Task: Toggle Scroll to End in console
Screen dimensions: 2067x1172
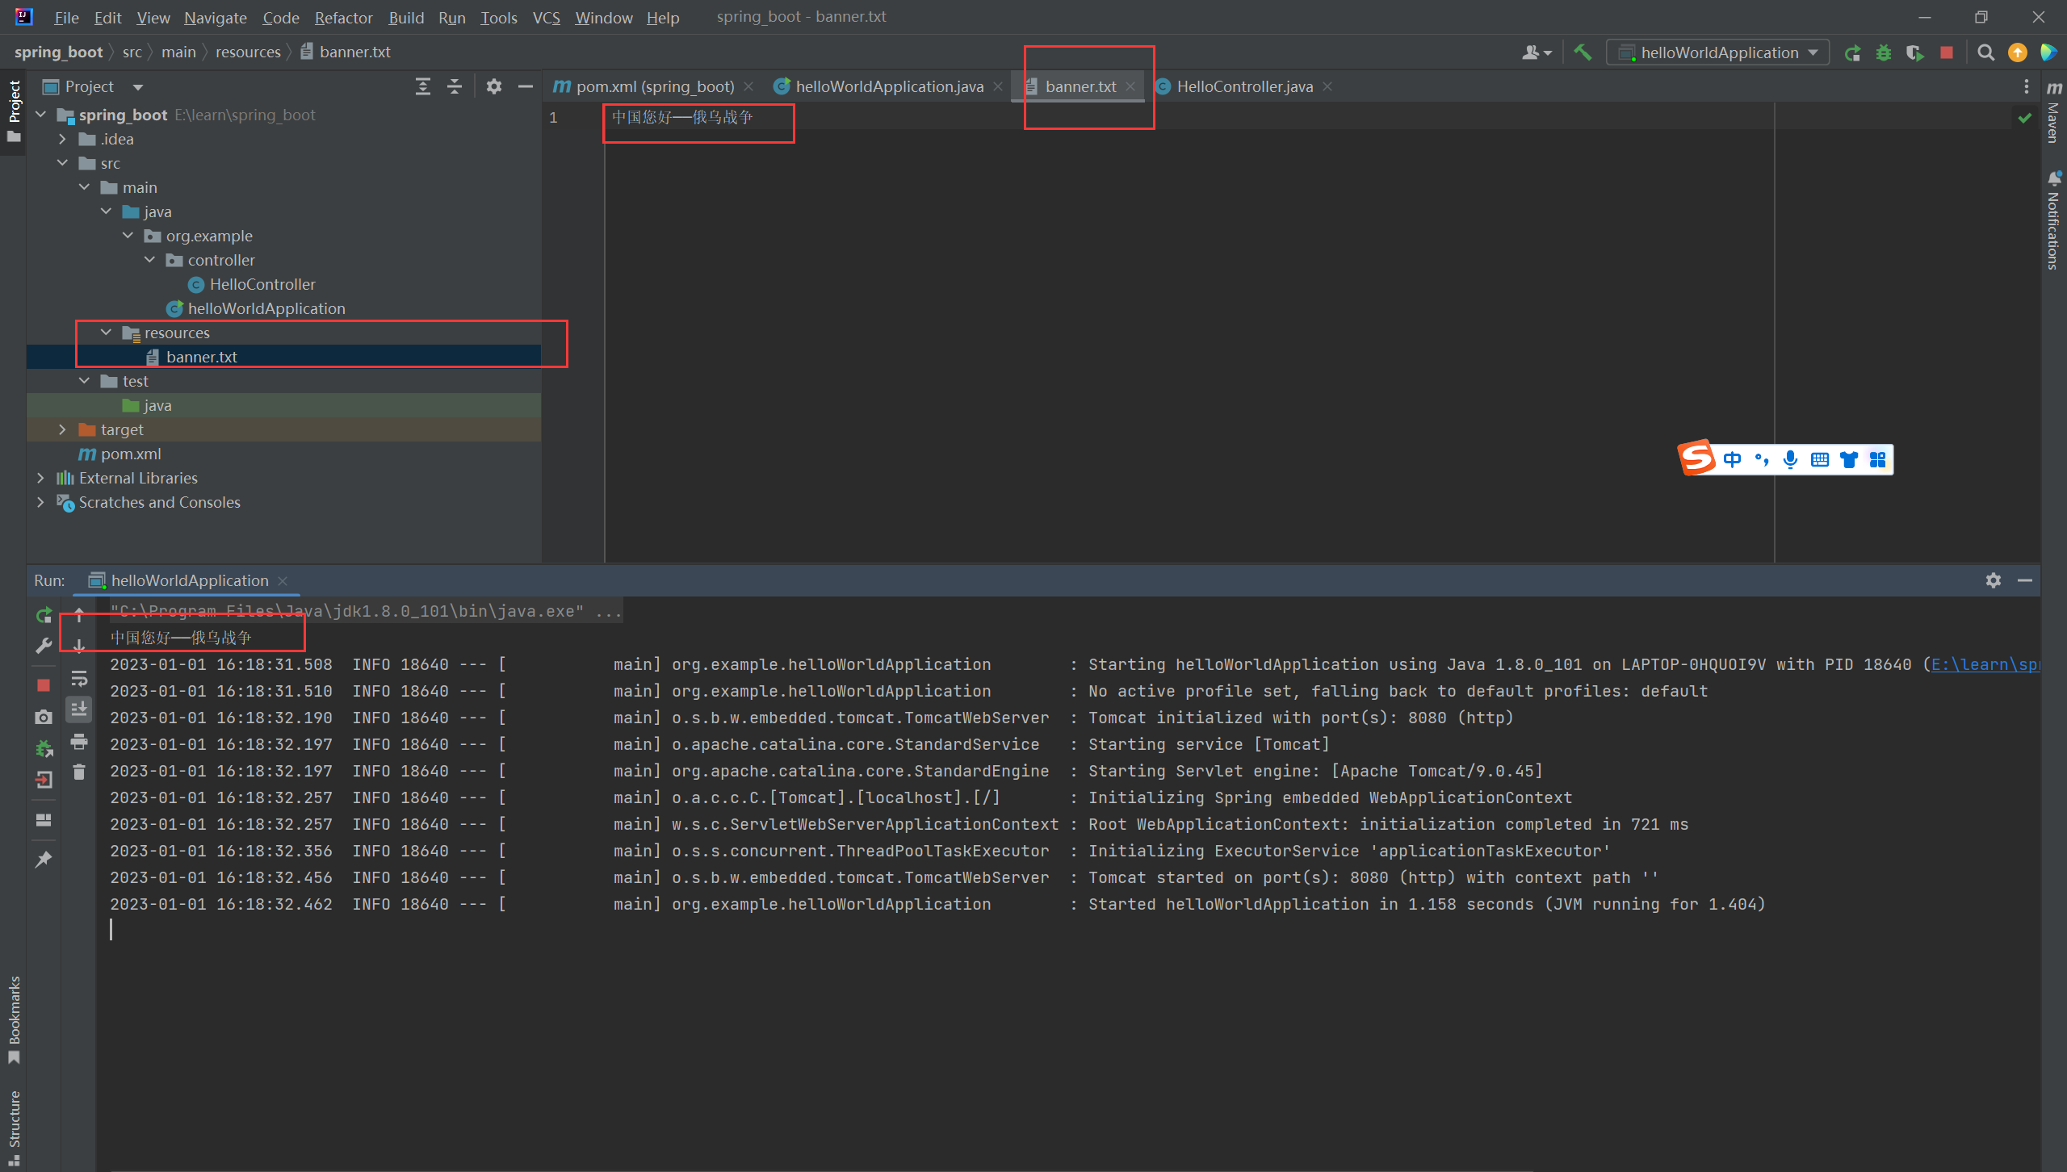Action: pos(79,709)
